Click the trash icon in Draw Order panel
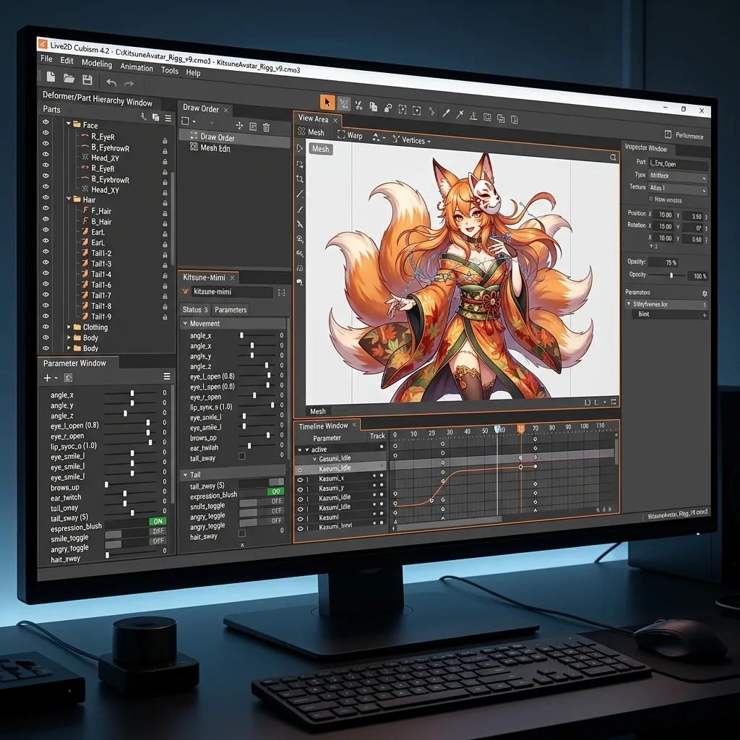Image resolution: width=740 pixels, height=740 pixels. coord(266,127)
